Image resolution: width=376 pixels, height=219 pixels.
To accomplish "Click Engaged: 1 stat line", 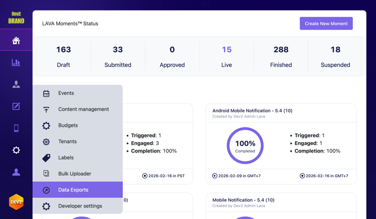I will [308, 143].
